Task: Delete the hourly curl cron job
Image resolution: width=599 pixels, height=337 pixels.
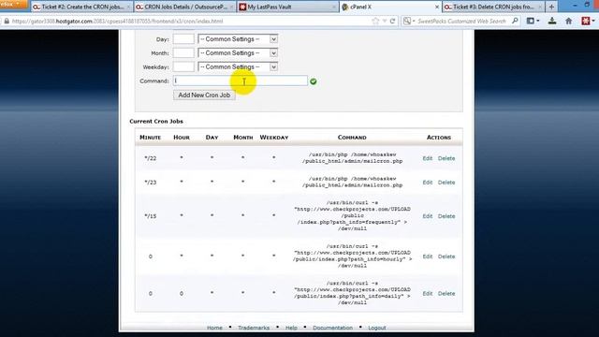Action: point(446,256)
